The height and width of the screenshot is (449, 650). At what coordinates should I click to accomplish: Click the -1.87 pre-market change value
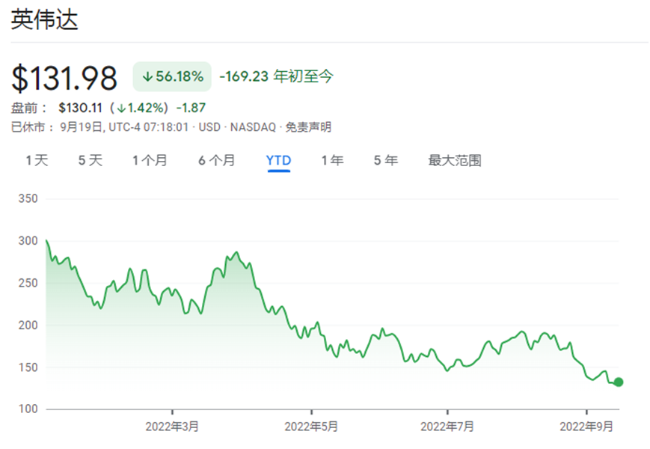(191, 108)
